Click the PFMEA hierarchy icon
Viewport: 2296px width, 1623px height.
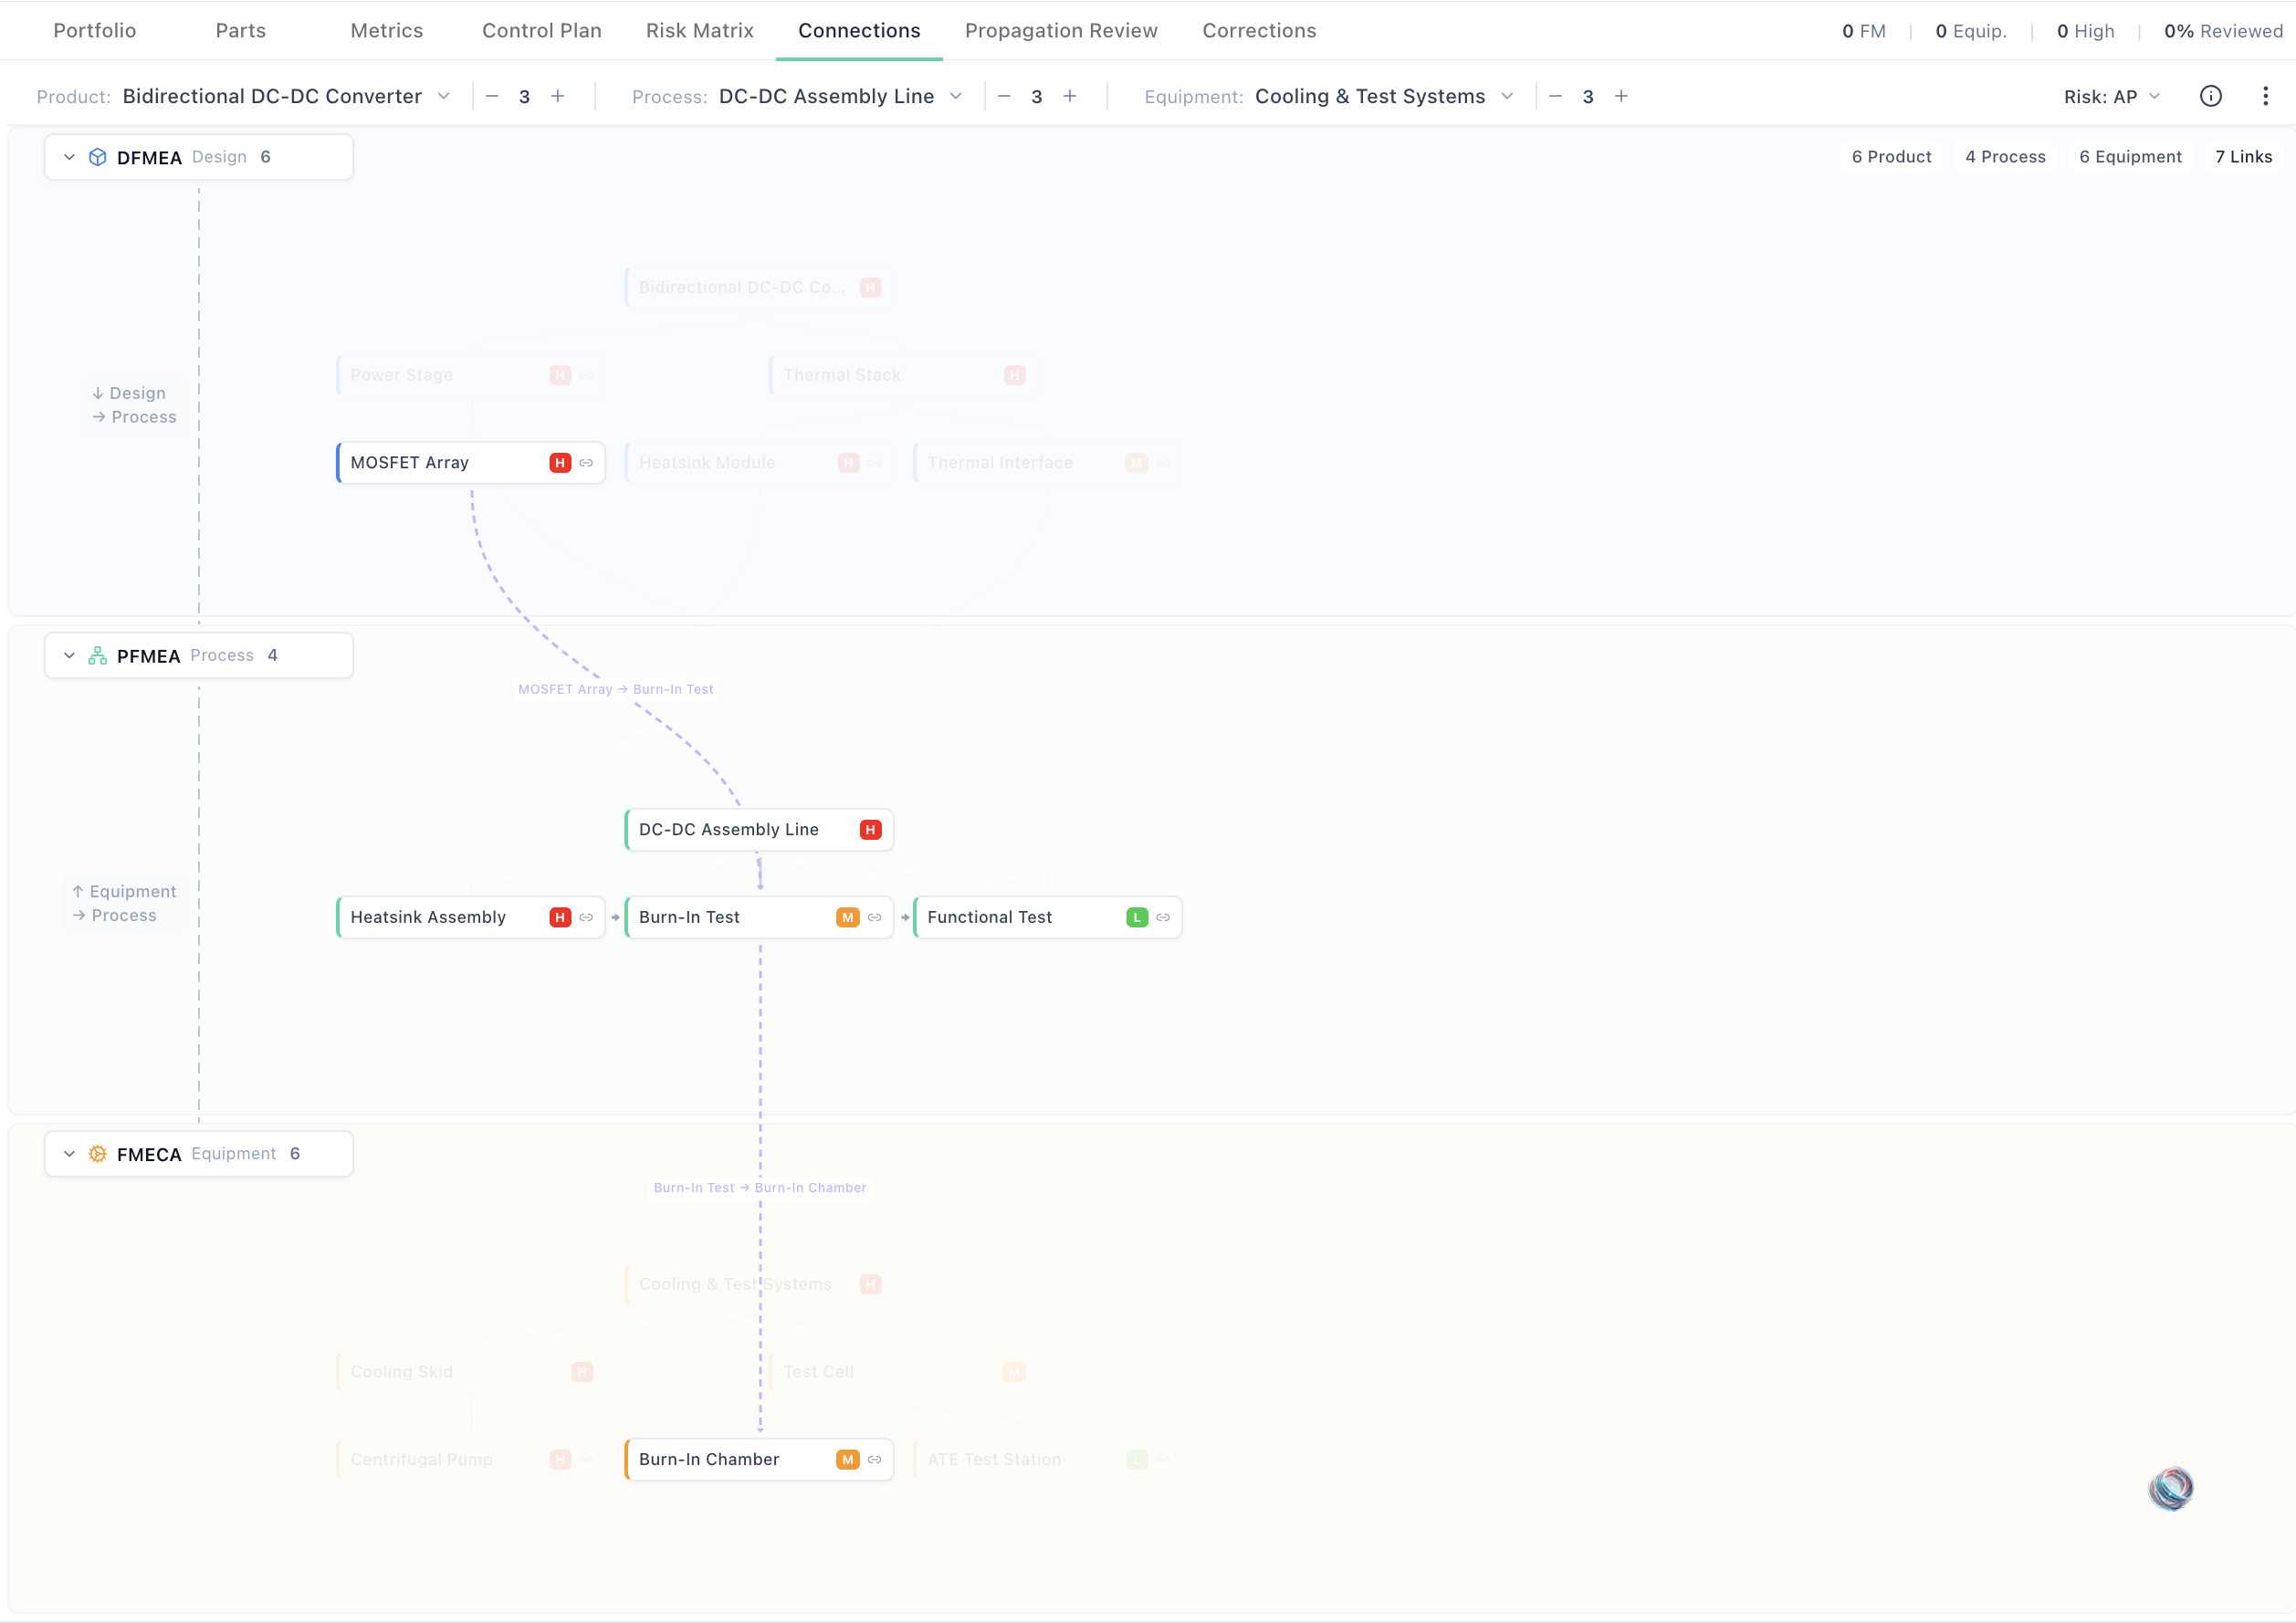click(97, 655)
